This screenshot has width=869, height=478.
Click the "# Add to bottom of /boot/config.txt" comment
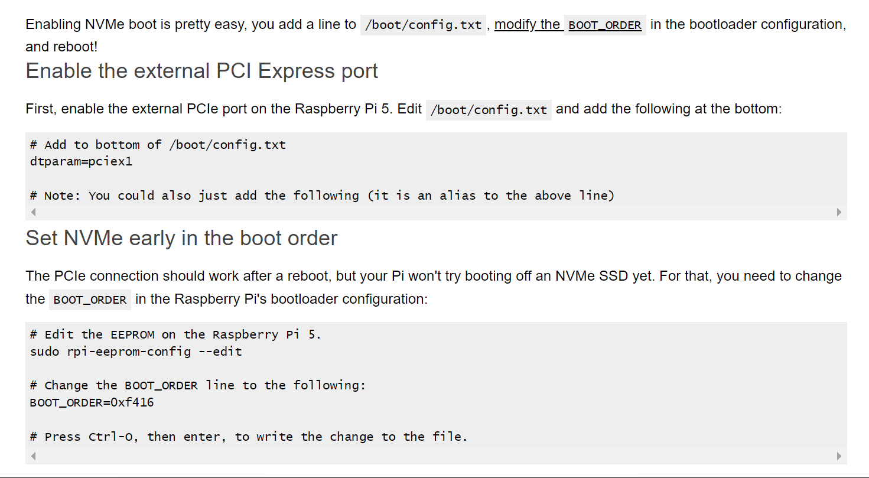click(158, 145)
